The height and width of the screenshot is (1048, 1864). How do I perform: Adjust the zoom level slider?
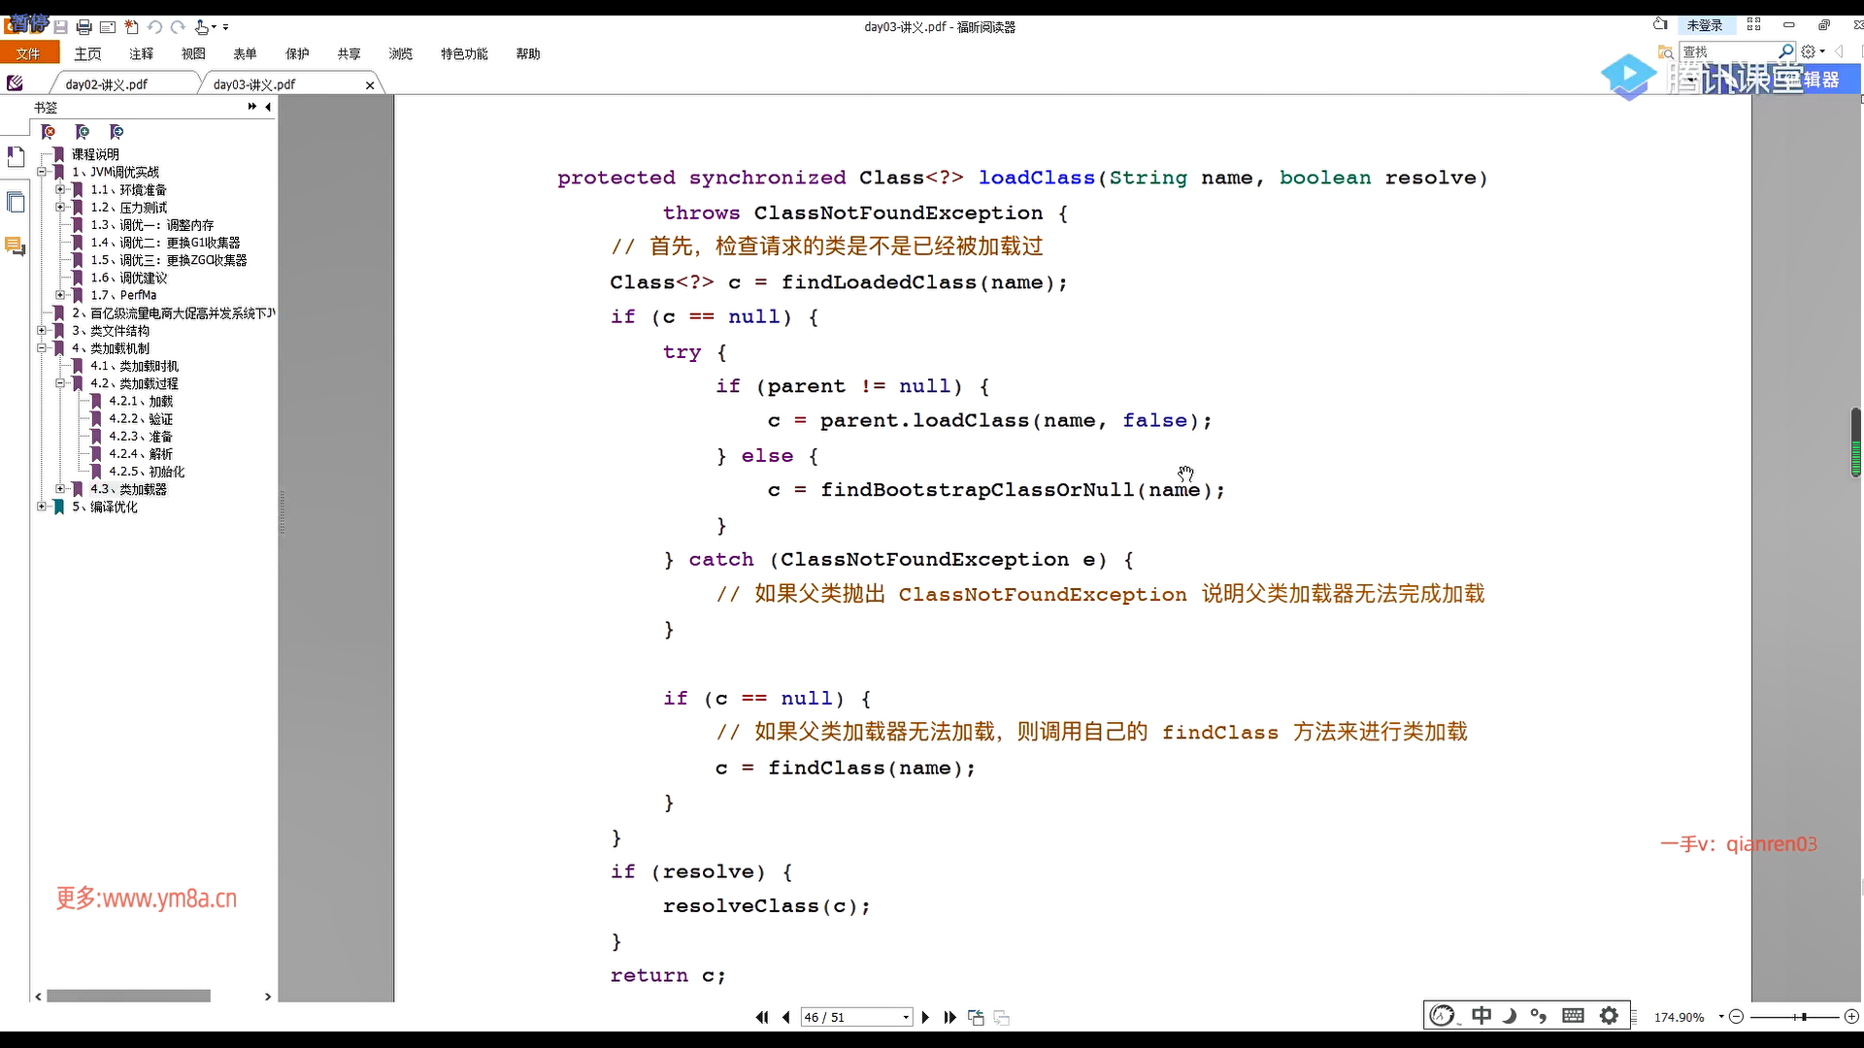[x=1803, y=1017]
